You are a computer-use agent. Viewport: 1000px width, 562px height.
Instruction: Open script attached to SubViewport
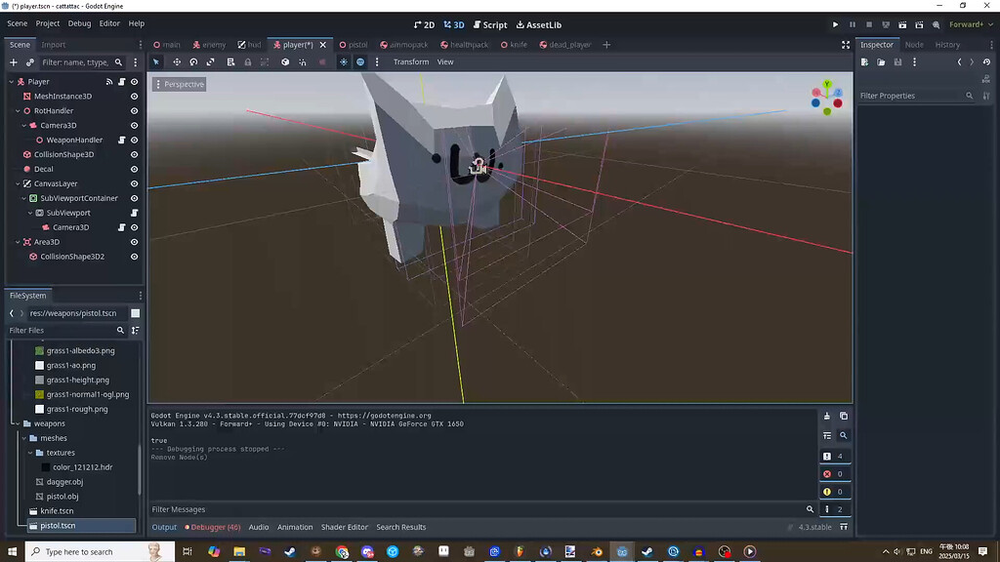pos(135,213)
